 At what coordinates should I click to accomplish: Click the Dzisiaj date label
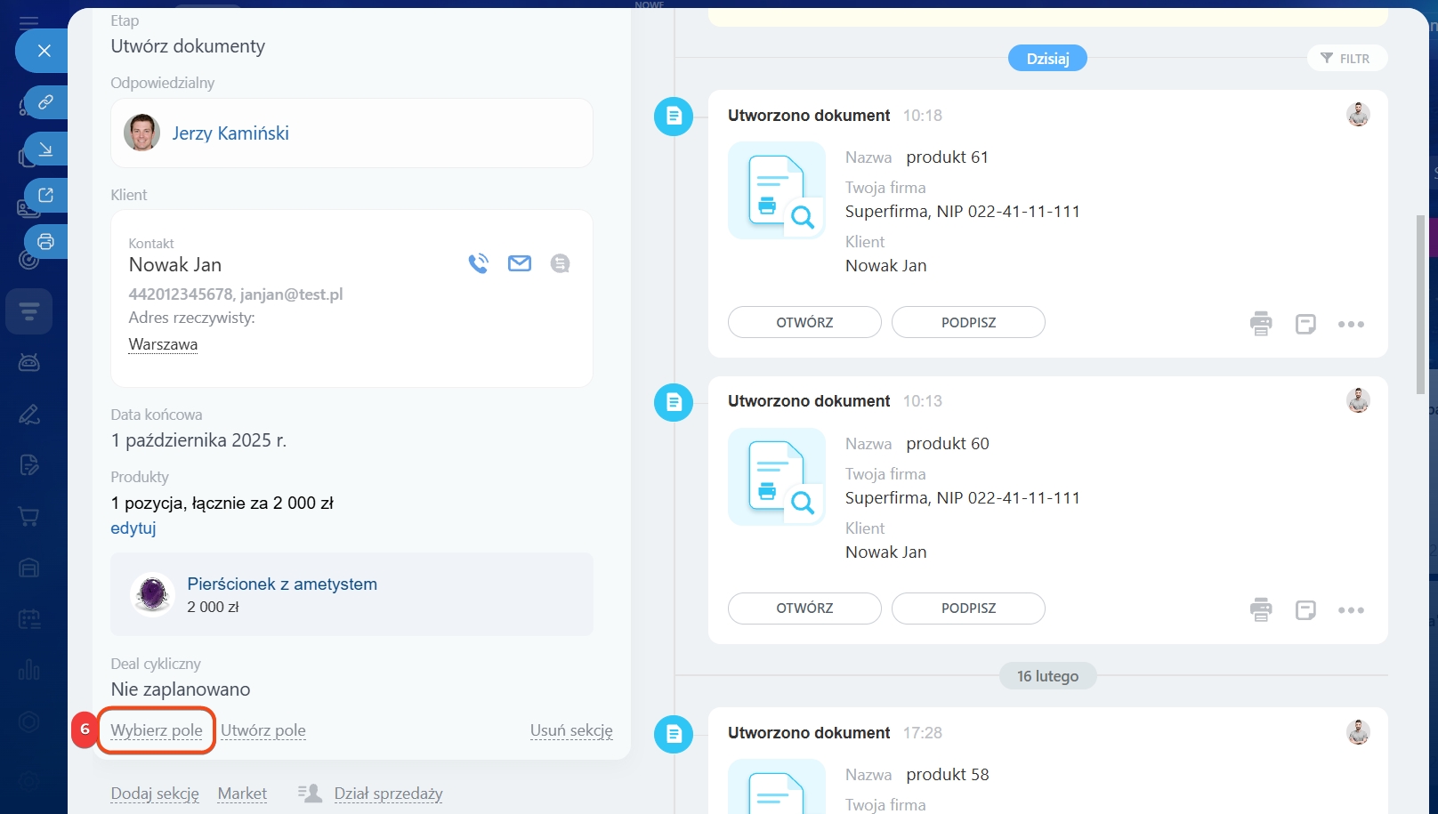click(1047, 59)
